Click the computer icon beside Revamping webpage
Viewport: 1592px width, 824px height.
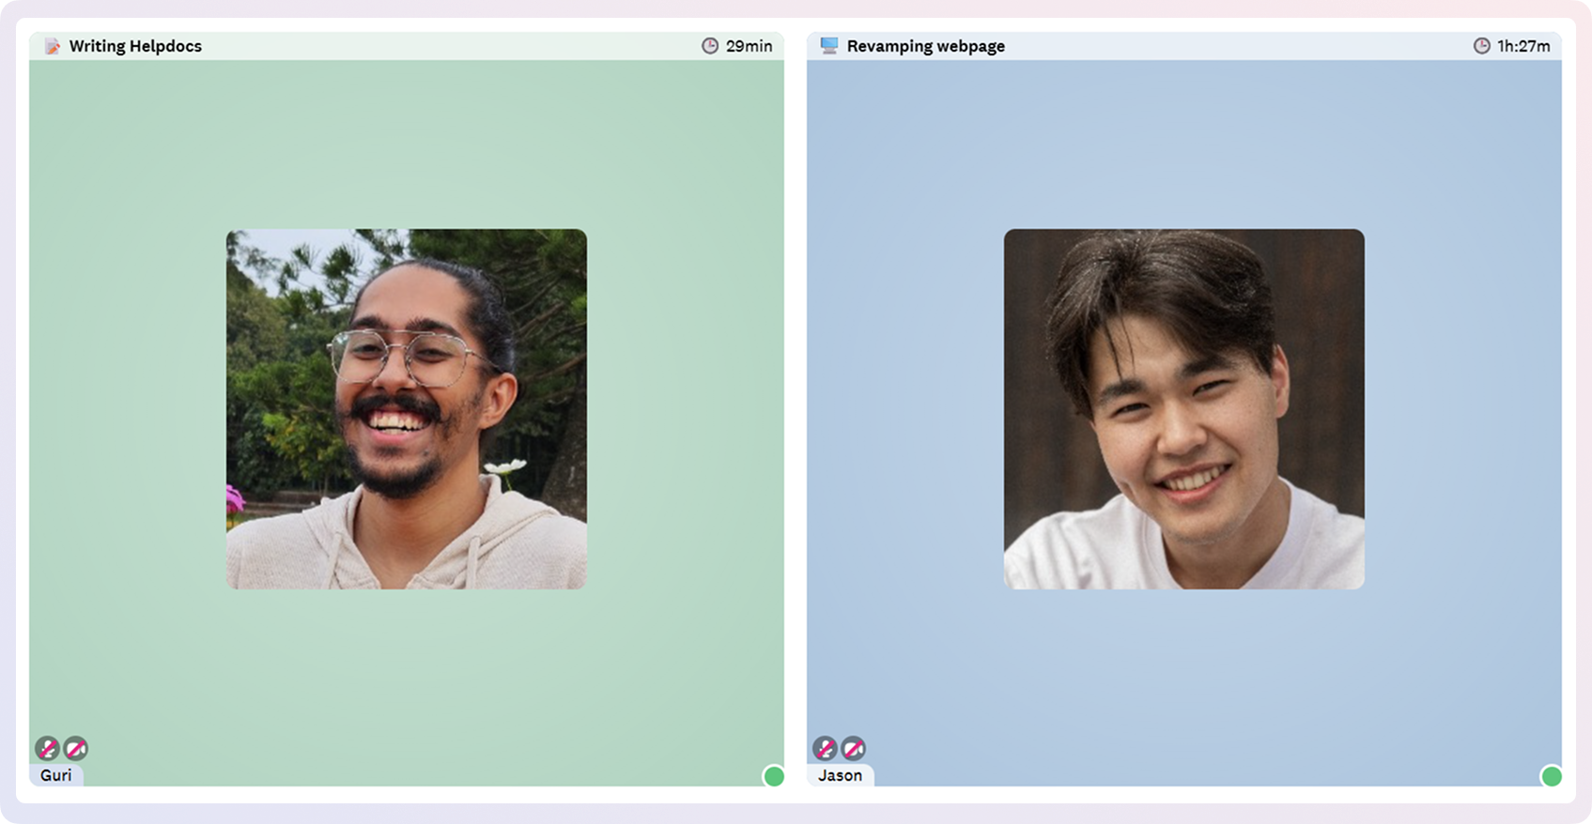point(829,46)
